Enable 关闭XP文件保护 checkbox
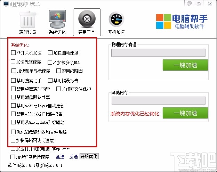 pyautogui.click(x=58, y=89)
